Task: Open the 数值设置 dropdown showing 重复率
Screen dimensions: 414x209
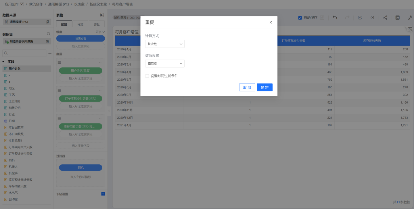Action: [165, 64]
